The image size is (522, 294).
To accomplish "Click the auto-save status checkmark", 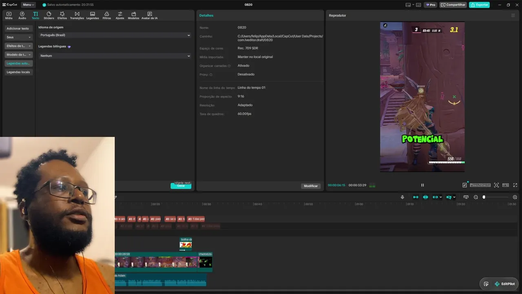I will (44, 5).
